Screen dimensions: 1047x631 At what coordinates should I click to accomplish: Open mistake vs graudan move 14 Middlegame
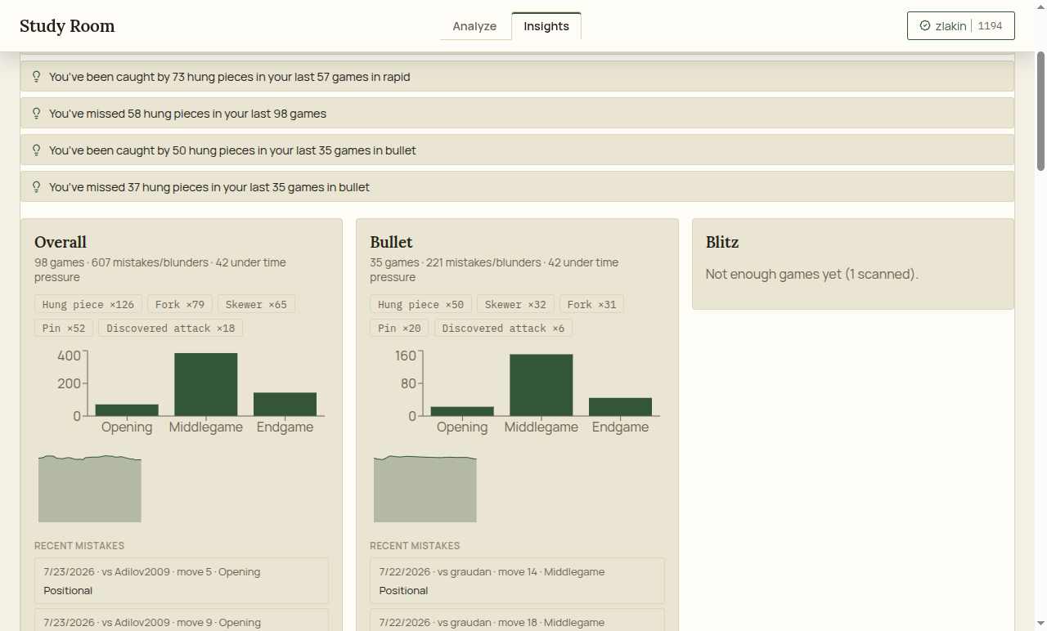517,580
